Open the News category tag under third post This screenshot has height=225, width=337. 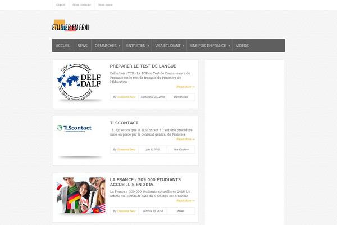181,211
